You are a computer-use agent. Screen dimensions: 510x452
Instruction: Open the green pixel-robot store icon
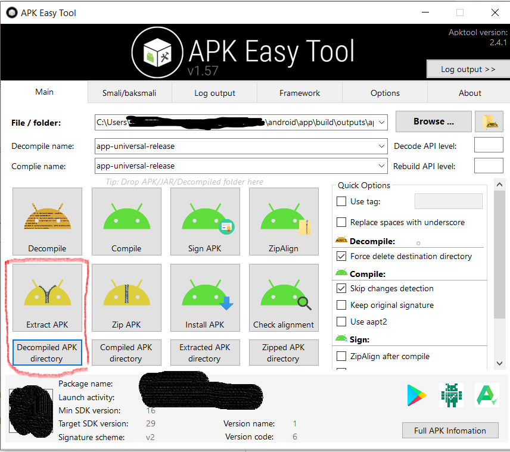pyautogui.click(x=452, y=395)
